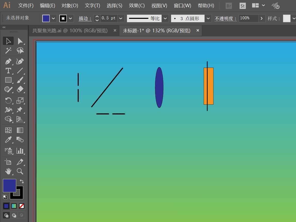The width and height of the screenshot is (296, 222).
Task: Choose the Zoom tool
Action: tap(20, 171)
